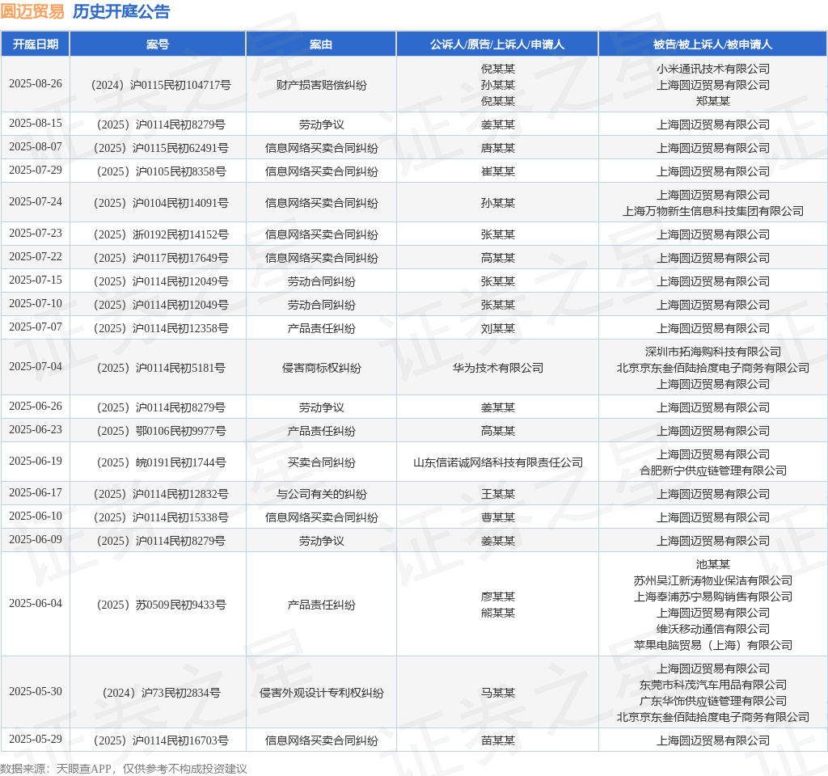
Task: Click date cell 2025-08-26
Action: (x=36, y=84)
